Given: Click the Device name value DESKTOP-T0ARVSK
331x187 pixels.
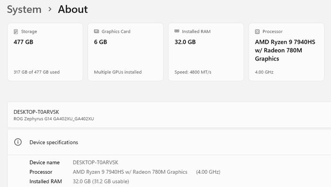Looking at the screenshot, I should tap(96, 162).
